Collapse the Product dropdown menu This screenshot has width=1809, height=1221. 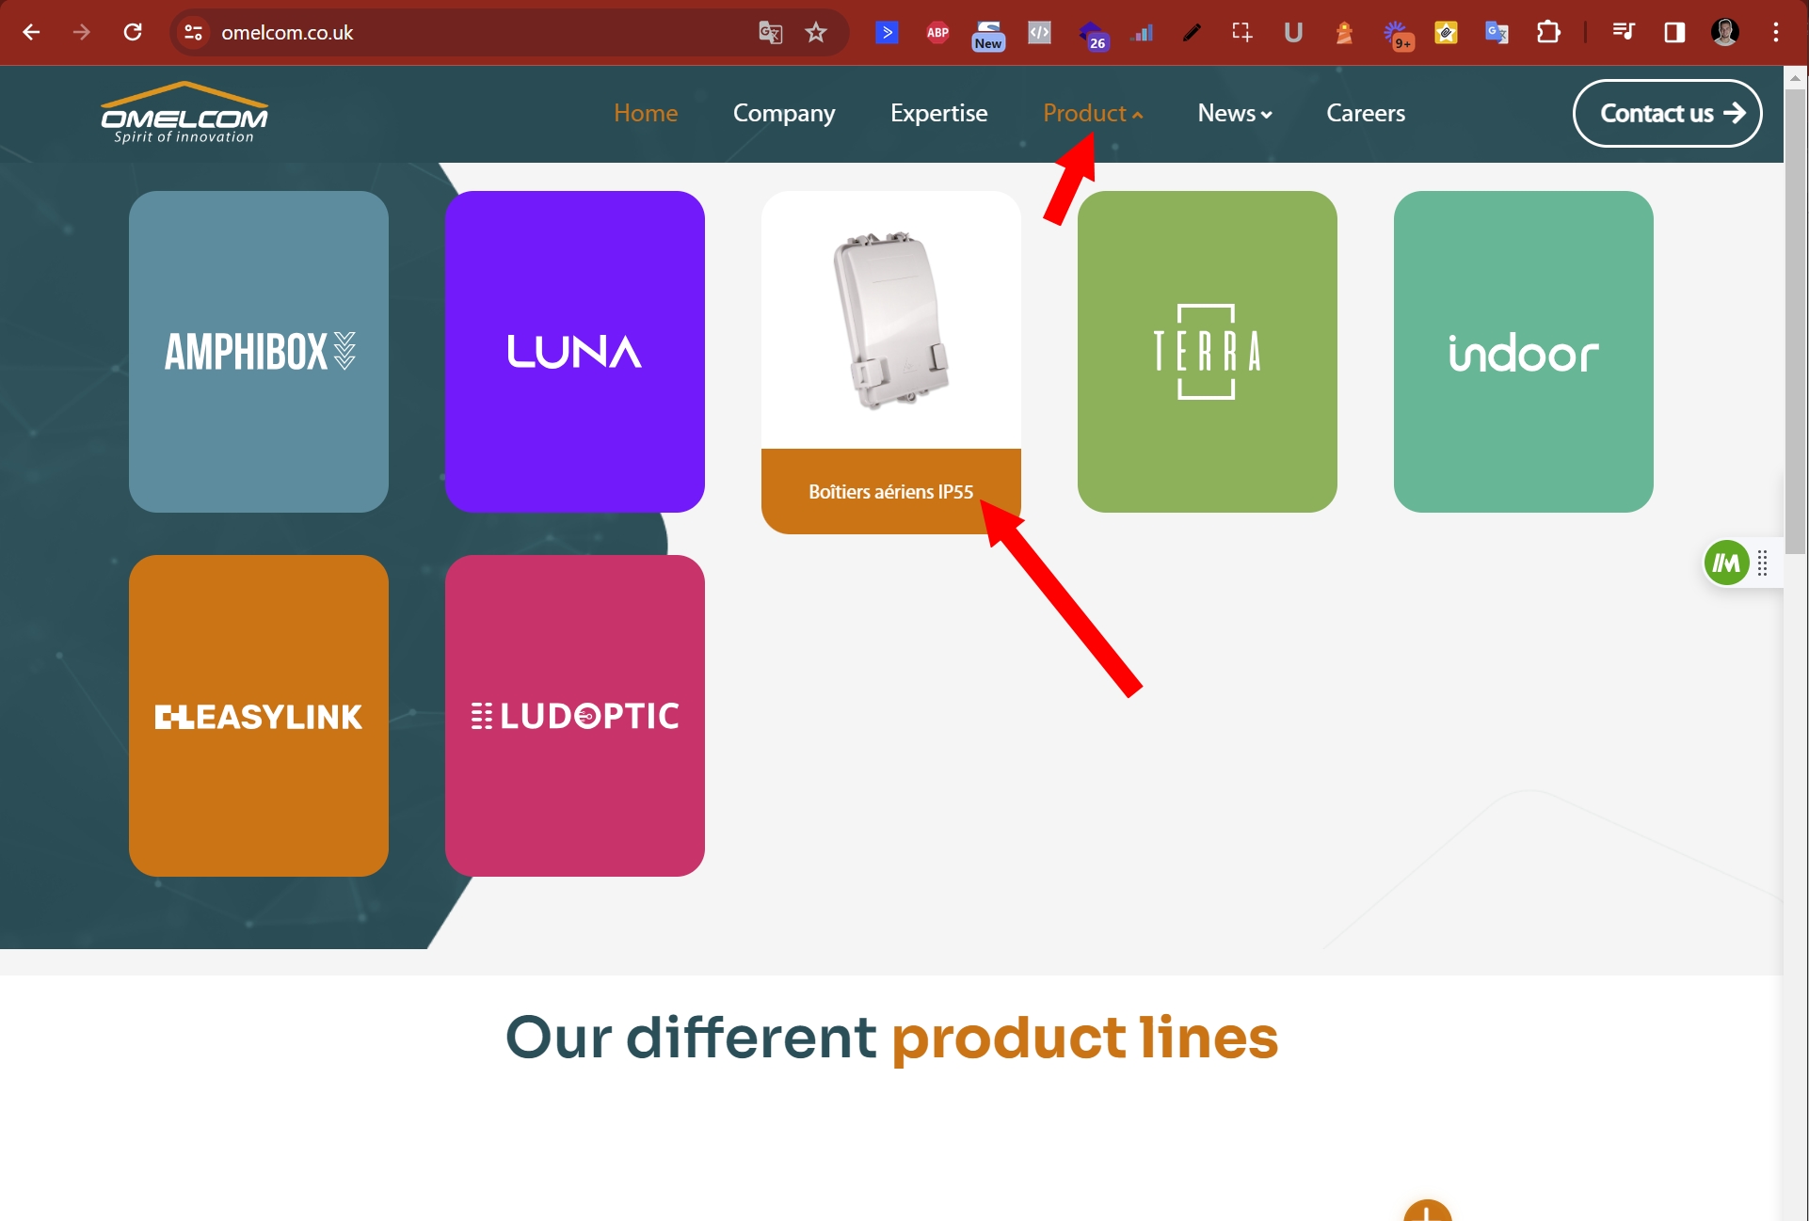coord(1093,113)
